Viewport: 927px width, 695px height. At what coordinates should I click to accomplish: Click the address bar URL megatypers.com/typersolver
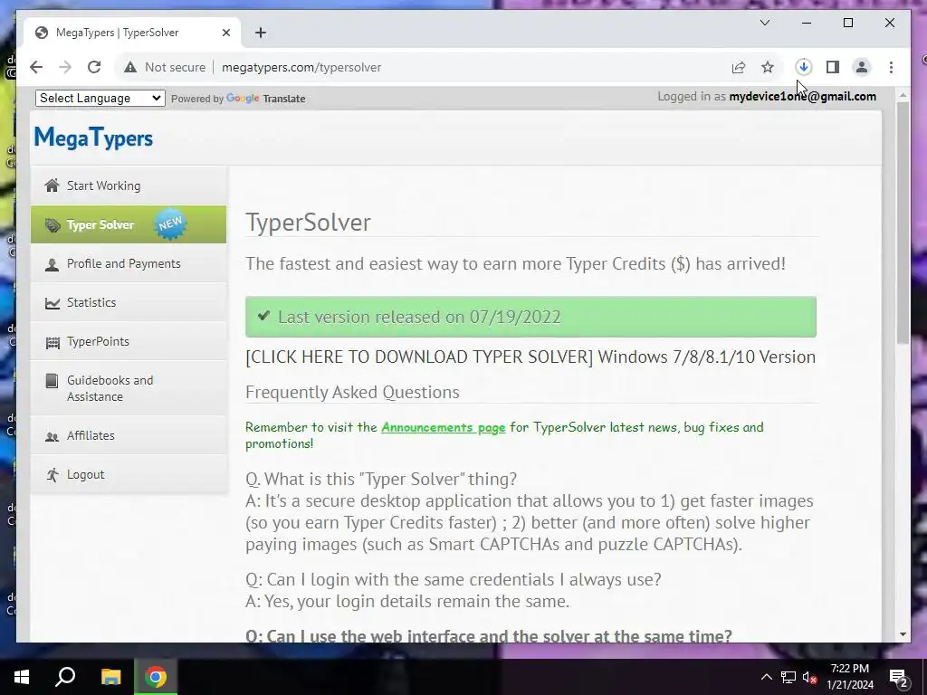301,67
